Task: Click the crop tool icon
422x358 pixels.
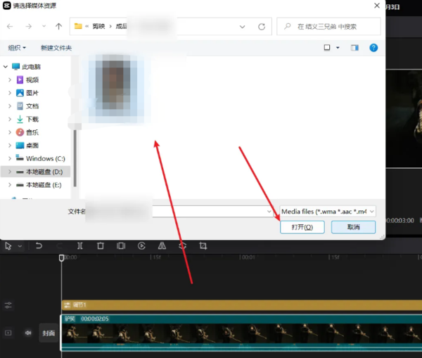Action: pos(203,245)
